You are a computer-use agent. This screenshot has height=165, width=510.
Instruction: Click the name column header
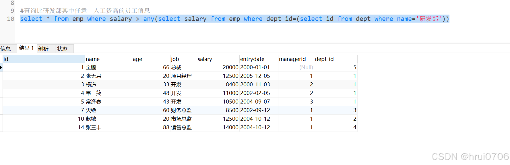pyautogui.click(x=108, y=59)
